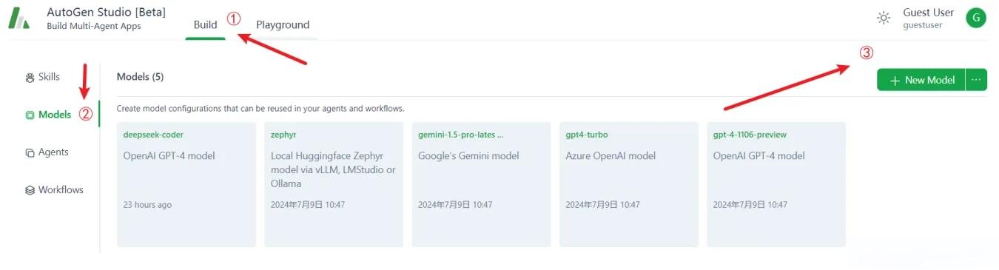Click the Skills sidebar icon
Screen dimensions: 999x270
[x=30, y=78]
